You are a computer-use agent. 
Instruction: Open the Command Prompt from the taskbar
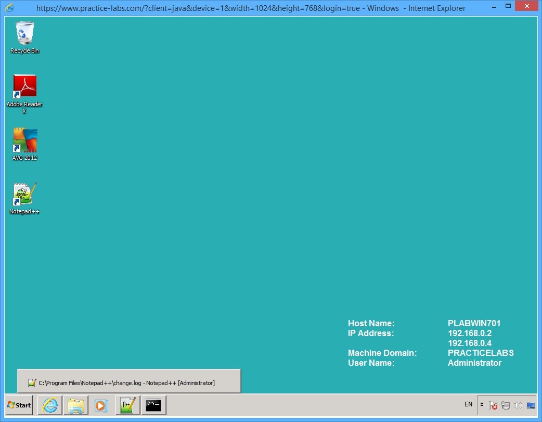point(153,405)
